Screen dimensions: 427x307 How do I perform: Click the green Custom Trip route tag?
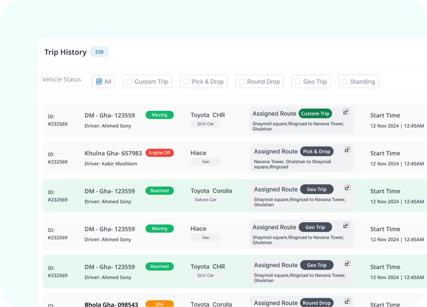(315, 114)
